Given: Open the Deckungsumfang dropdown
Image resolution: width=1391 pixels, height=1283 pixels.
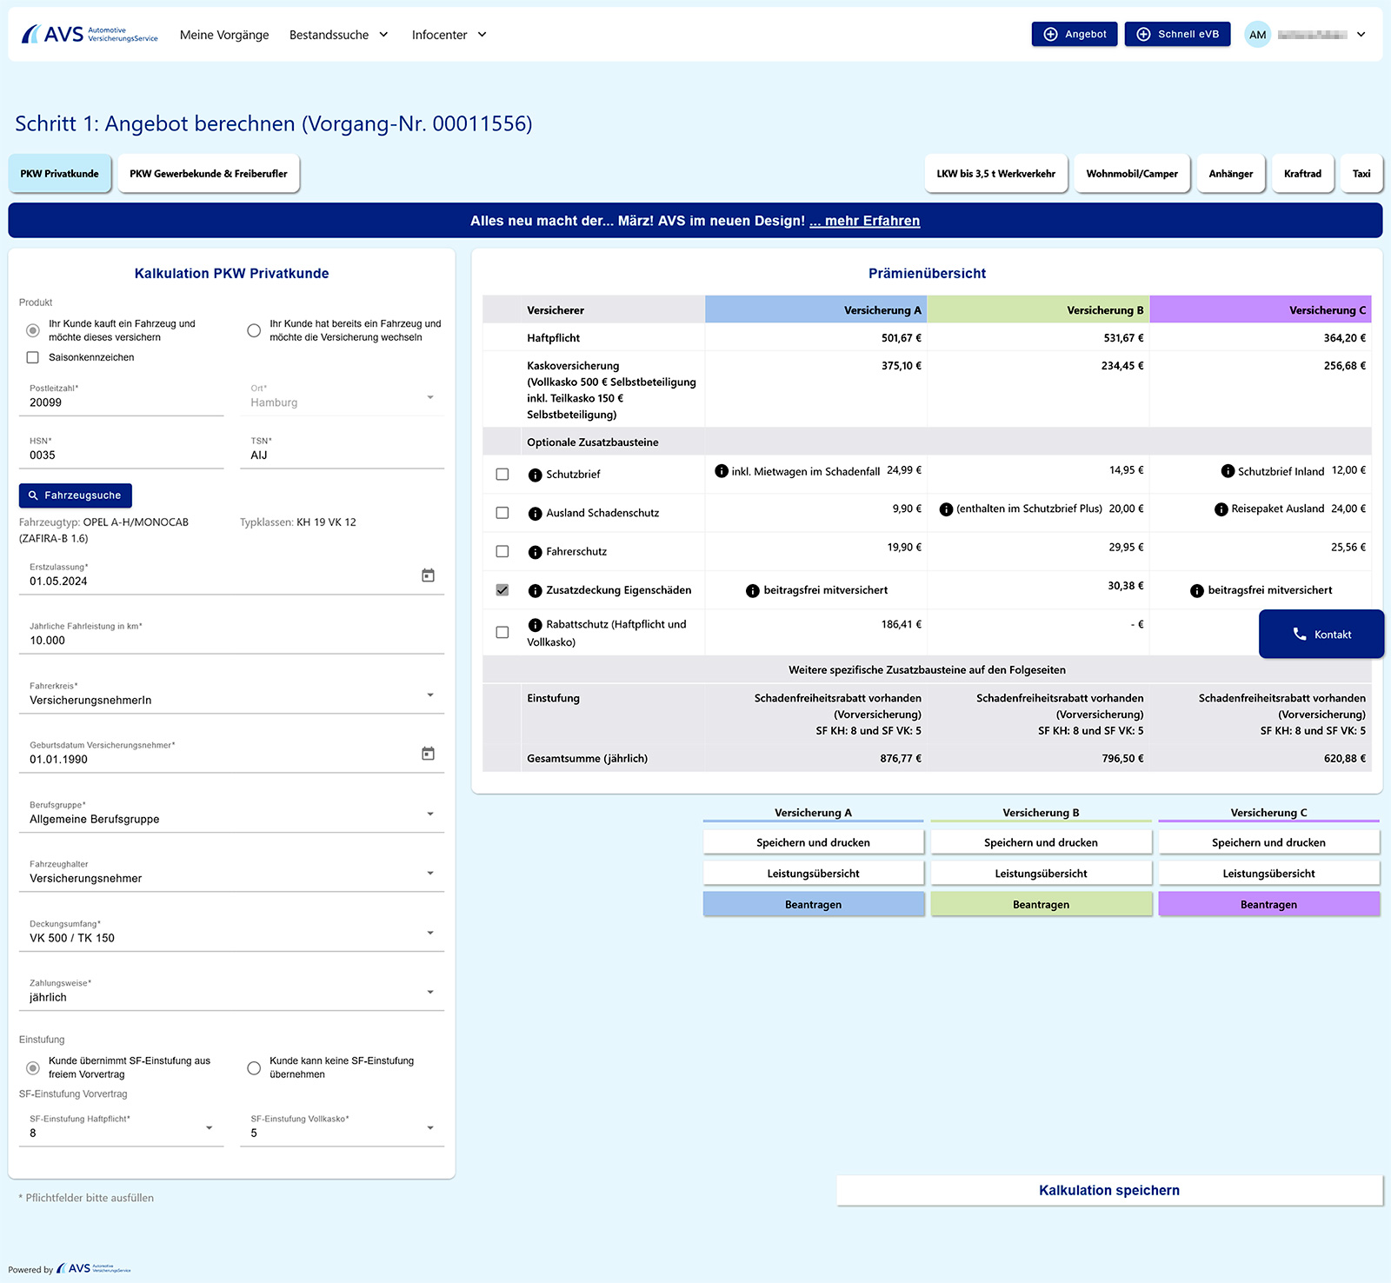Looking at the screenshot, I should (231, 934).
